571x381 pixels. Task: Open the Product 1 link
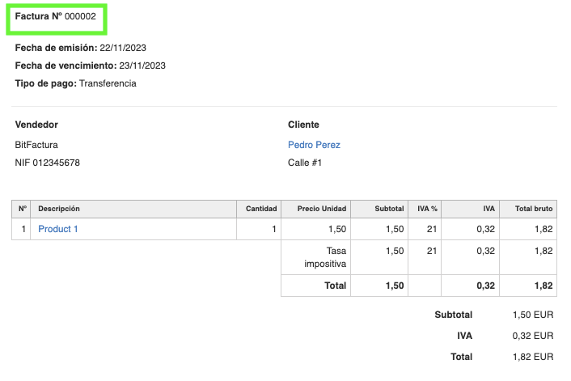coord(58,229)
